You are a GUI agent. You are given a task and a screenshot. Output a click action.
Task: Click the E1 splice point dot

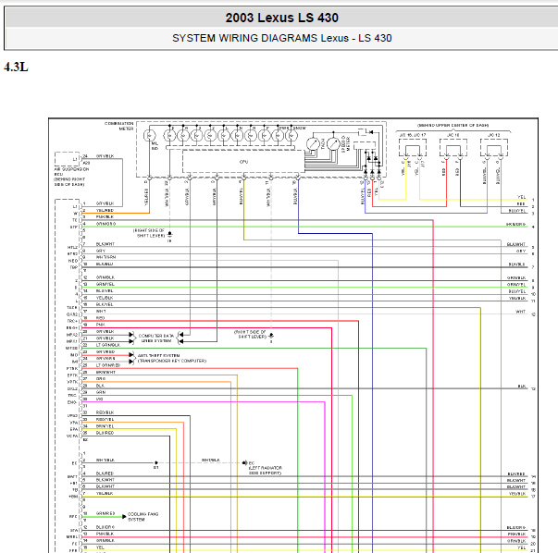155,462
